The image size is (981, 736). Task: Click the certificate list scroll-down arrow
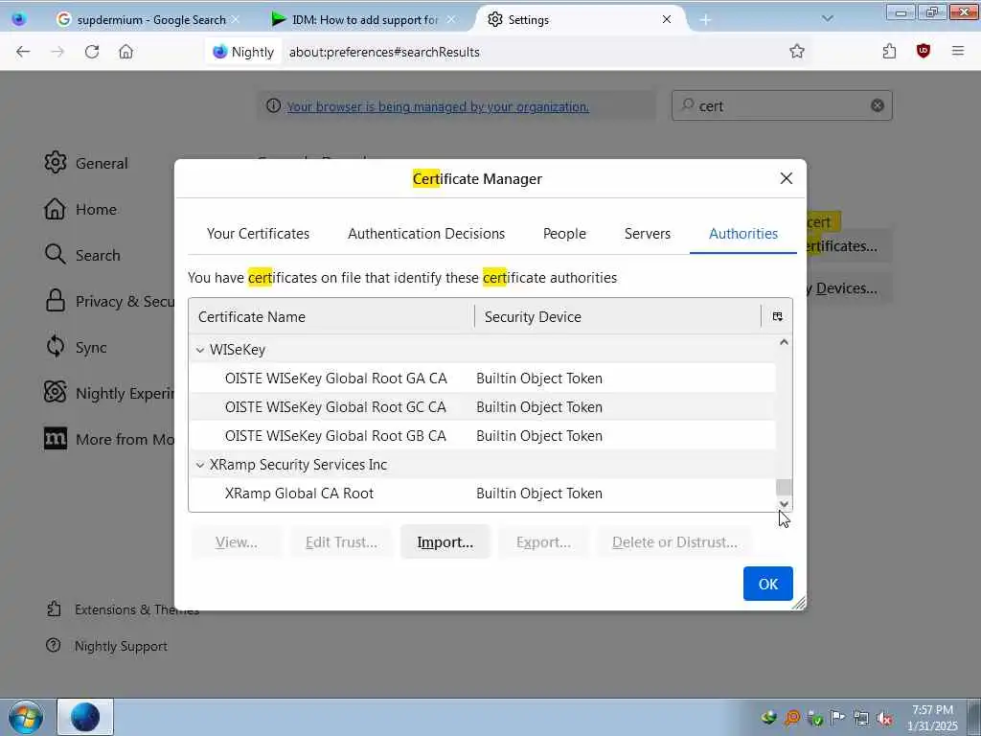coord(784,504)
